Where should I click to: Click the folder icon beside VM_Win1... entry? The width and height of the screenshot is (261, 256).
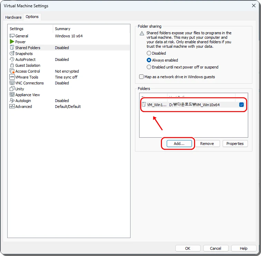pos(144,104)
